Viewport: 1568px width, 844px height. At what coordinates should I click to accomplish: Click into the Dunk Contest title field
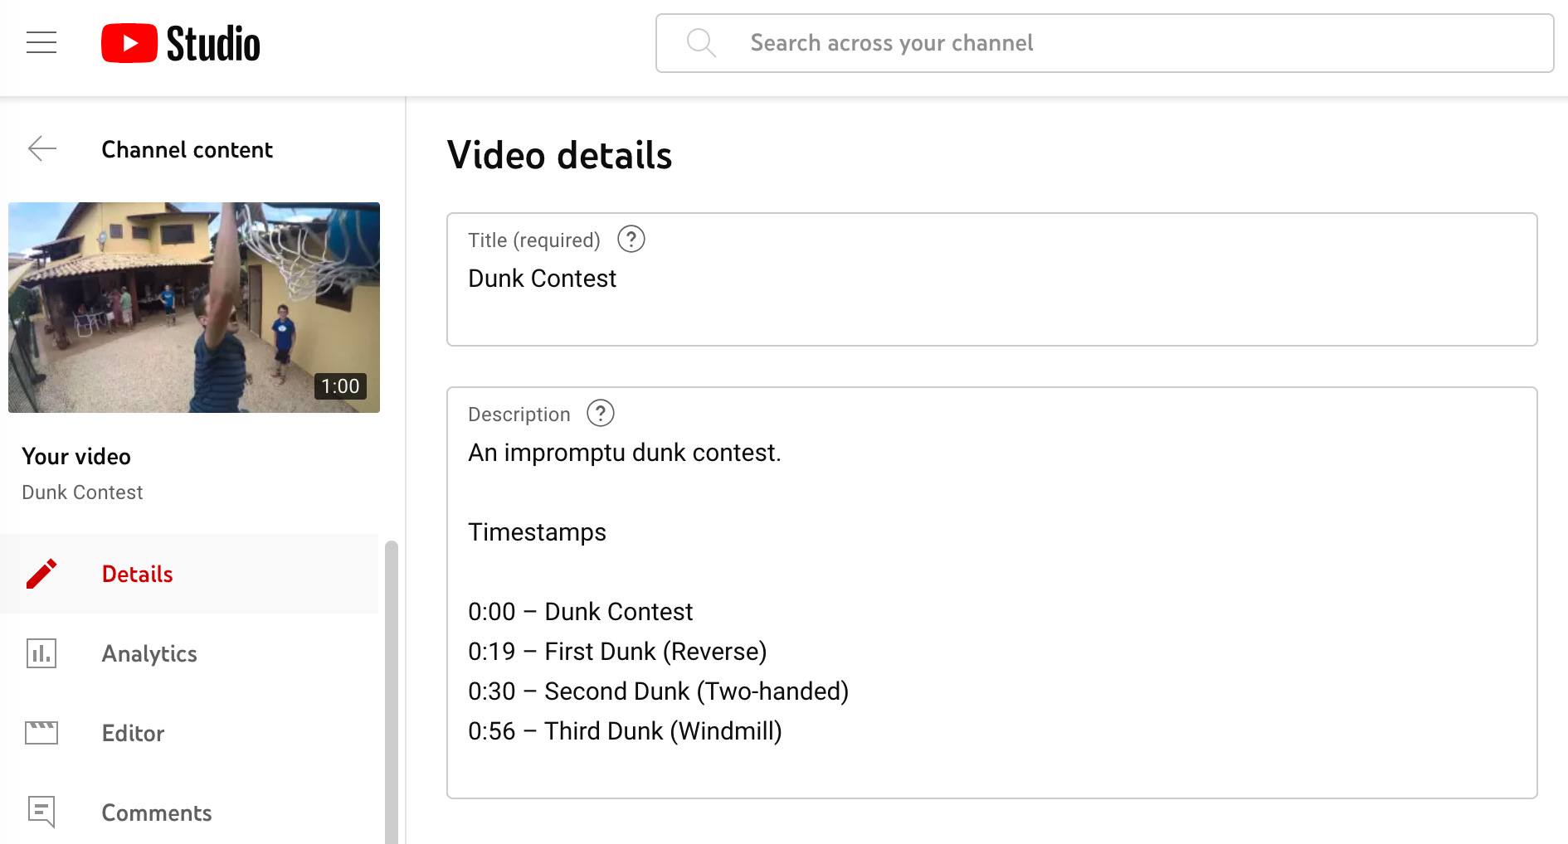coord(991,279)
